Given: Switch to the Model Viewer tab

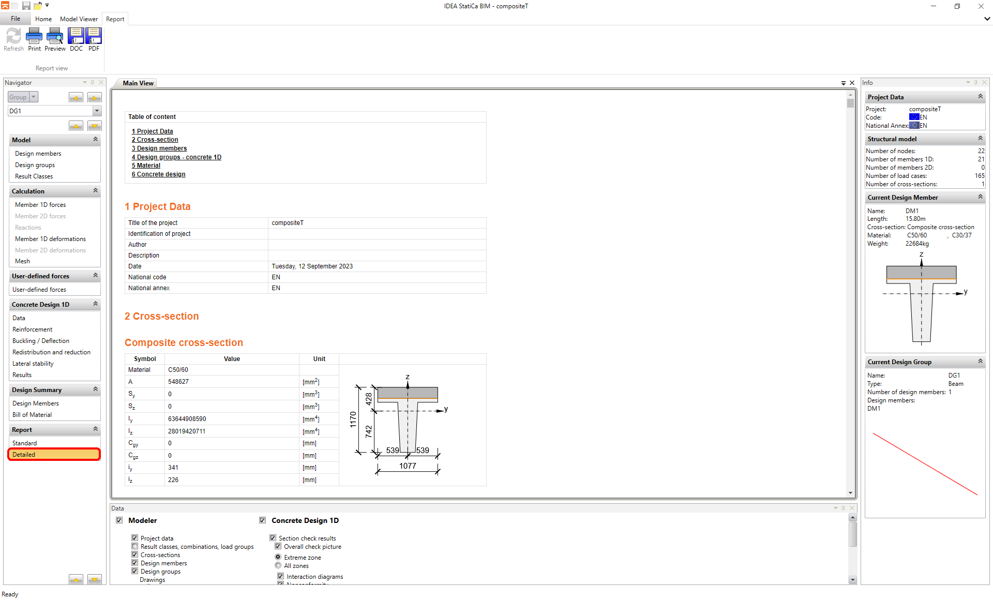Looking at the screenshot, I should pos(79,19).
